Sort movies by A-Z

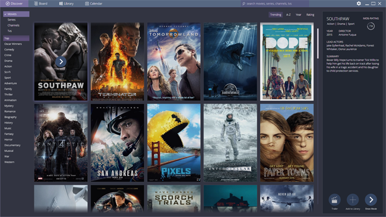(288, 15)
